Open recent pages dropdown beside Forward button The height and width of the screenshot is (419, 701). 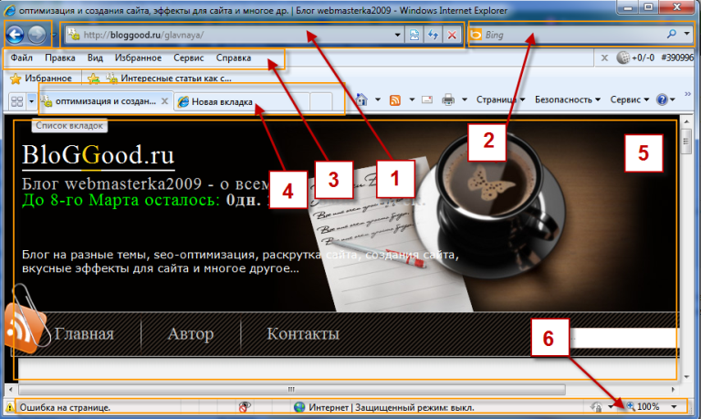tap(55, 35)
